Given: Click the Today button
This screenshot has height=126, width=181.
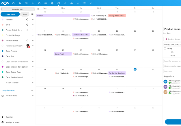Looking at the screenshot, I should [x=25, y=14].
